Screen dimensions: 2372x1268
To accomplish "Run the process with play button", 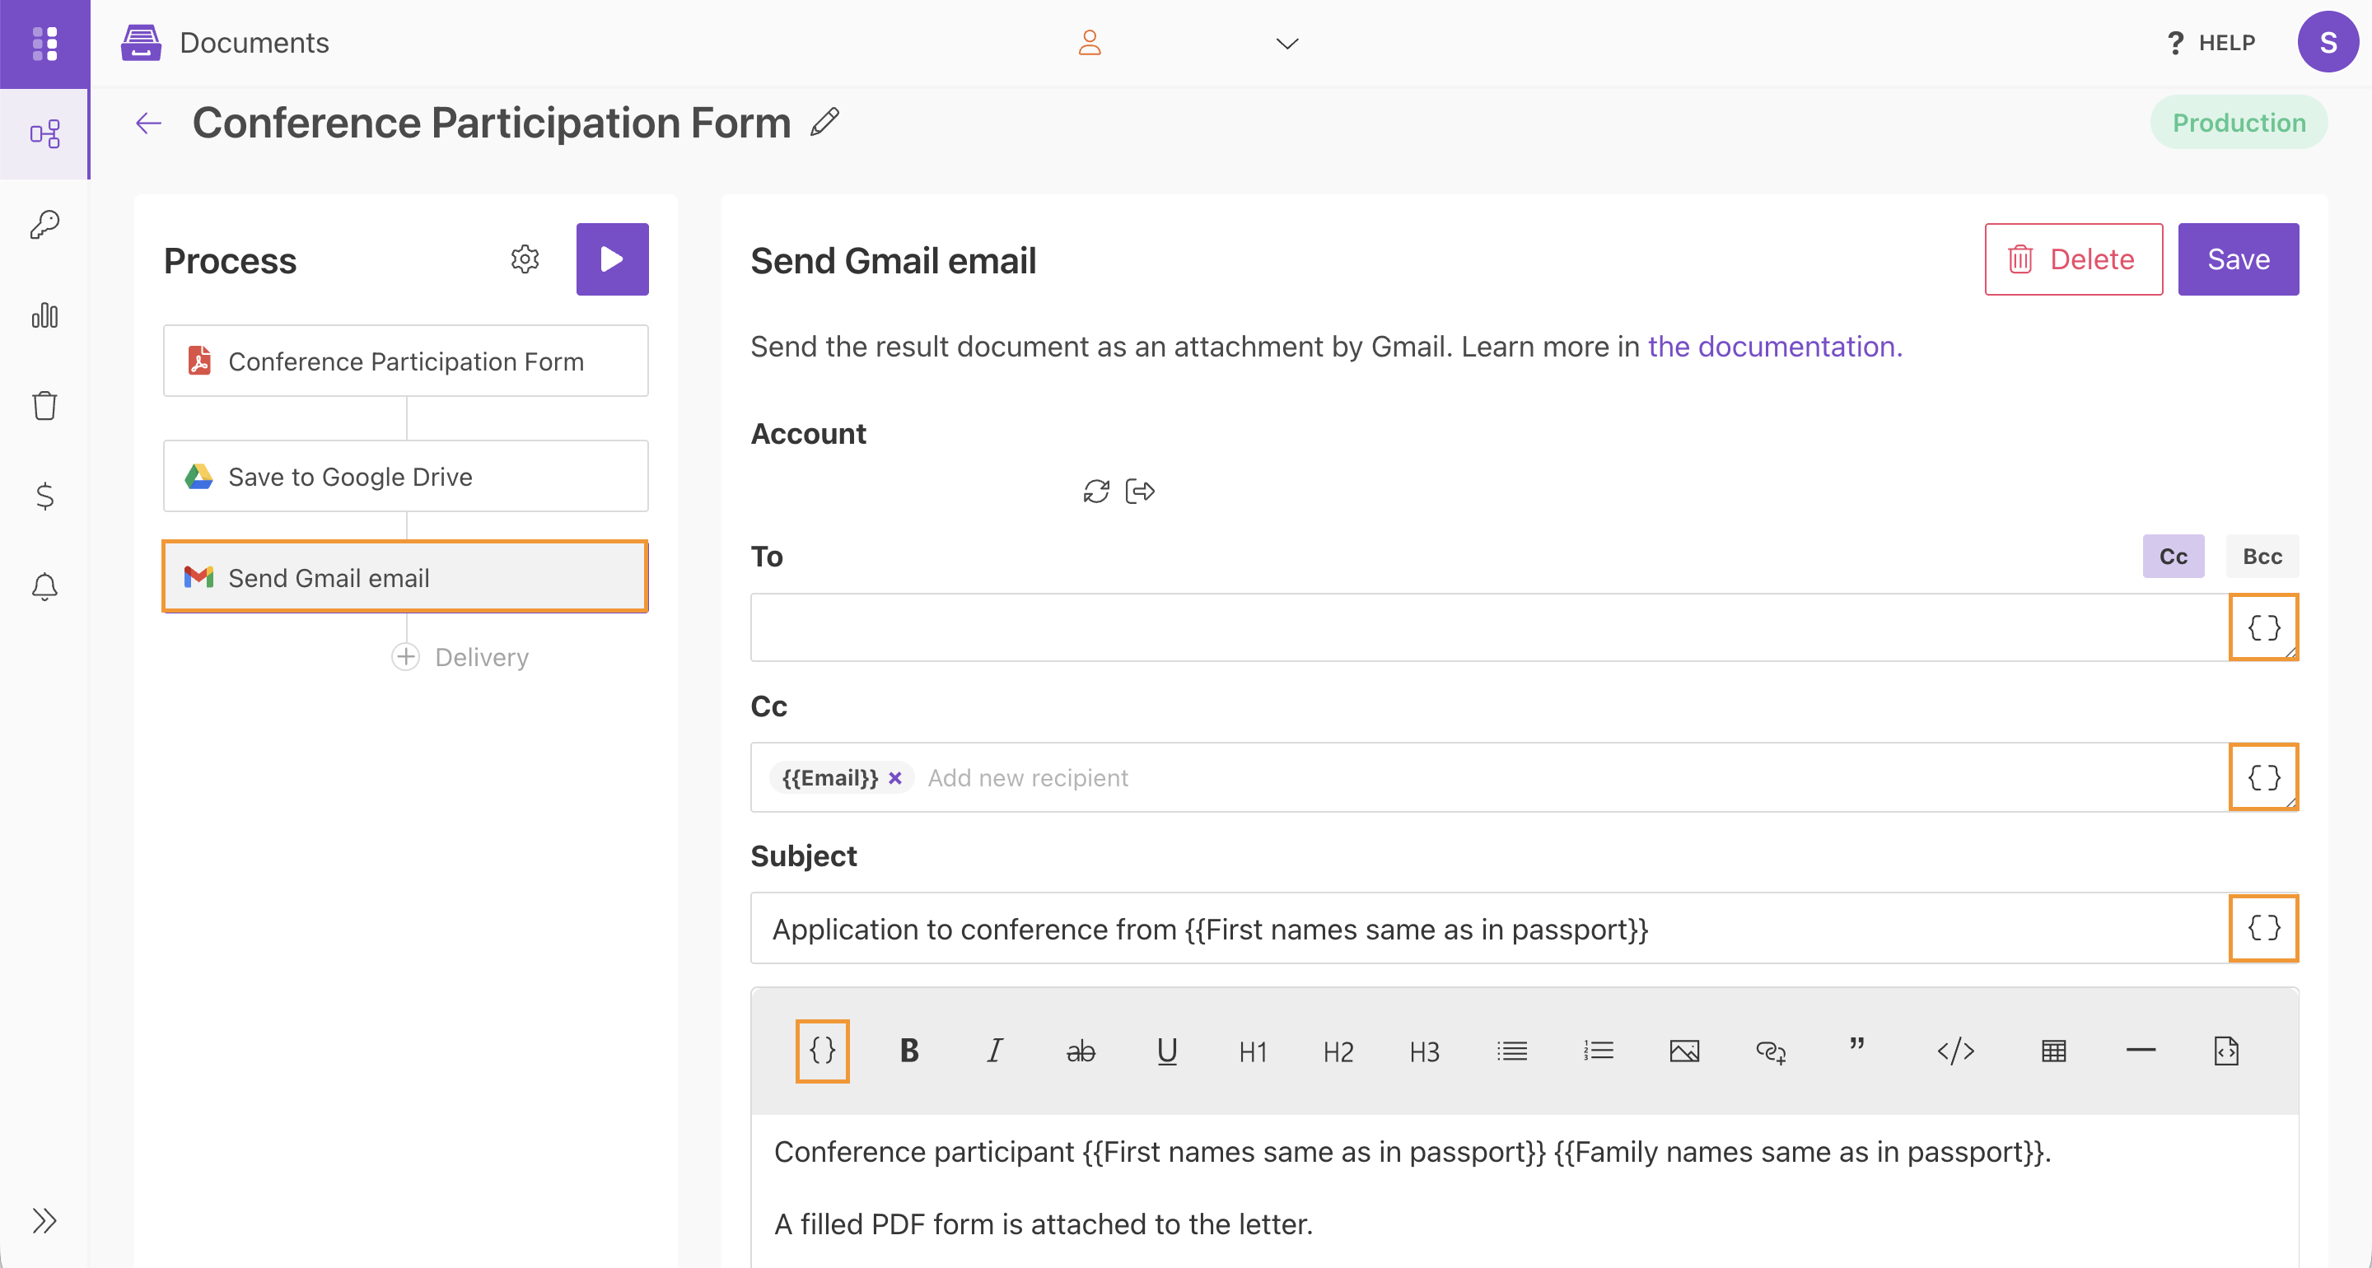I will 612,259.
